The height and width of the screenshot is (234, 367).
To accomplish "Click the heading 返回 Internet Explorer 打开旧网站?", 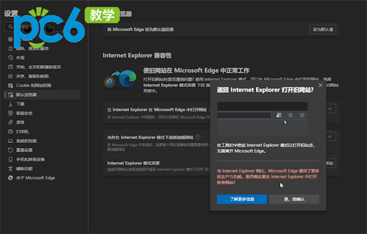I will click(x=265, y=90).
